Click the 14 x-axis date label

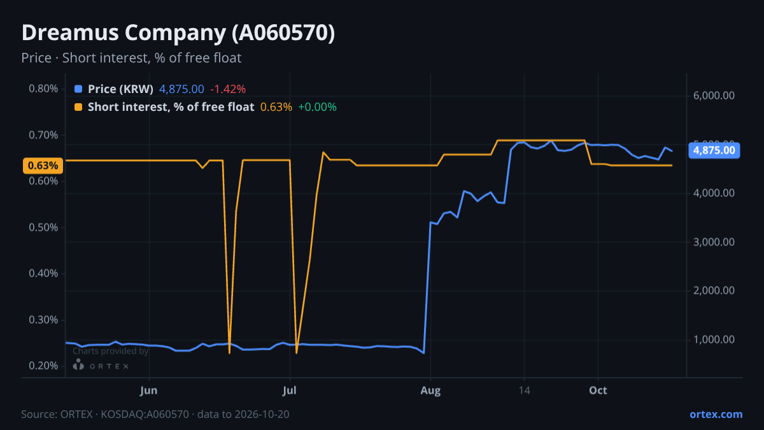pyautogui.click(x=524, y=390)
